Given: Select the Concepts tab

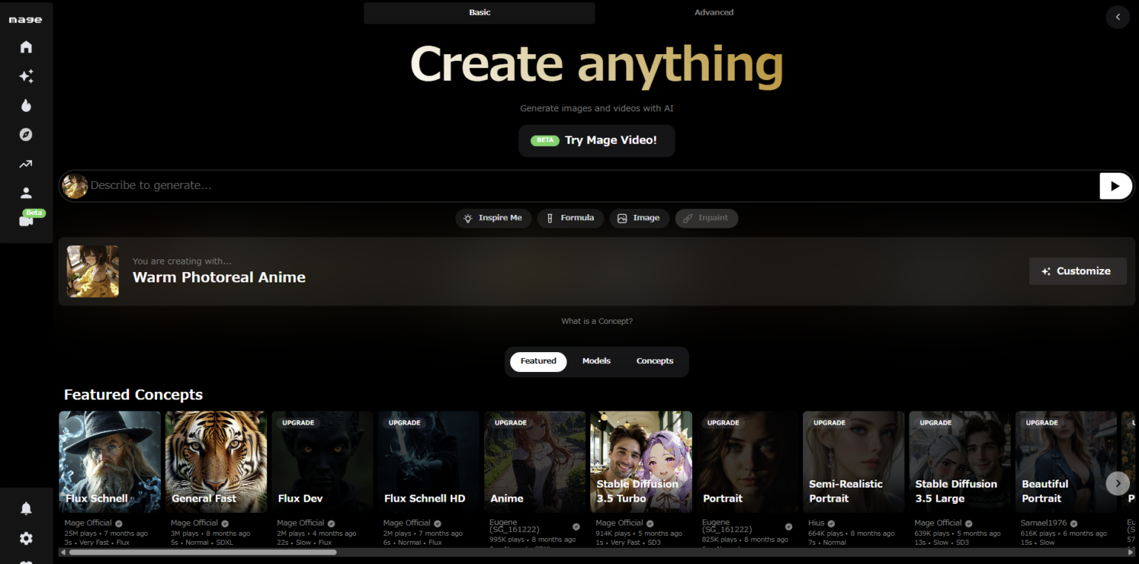Looking at the screenshot, I should tap(655, 361).
